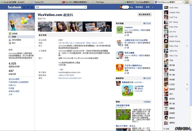Close the VicoVation.com Facebook browser tab
The height and width of the screenshot is (131, 192).
pos(183,2)
